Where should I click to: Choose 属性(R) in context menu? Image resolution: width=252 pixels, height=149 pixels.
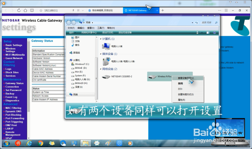click(x=188, y=100)
